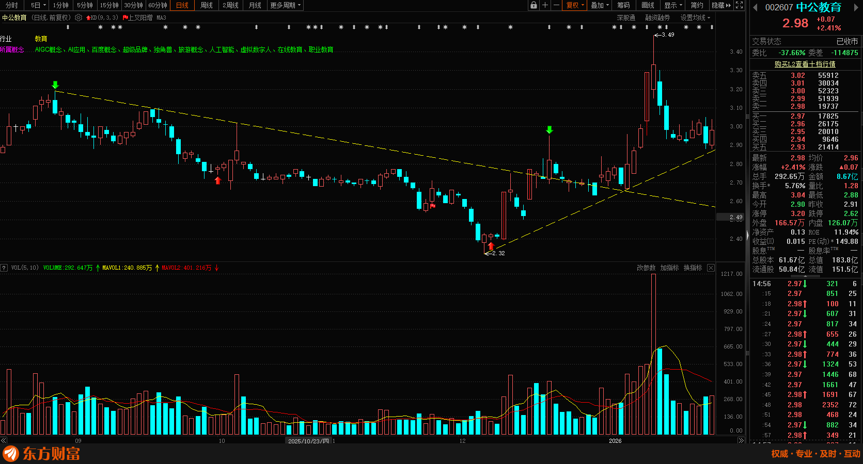Click 改参数 to change indicator parameters

[x=646, y=268]
